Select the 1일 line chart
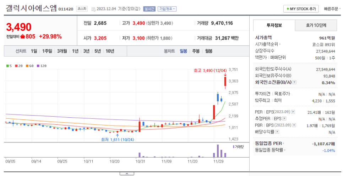Viewport: 343px width, 176px height. pos(34,51)
